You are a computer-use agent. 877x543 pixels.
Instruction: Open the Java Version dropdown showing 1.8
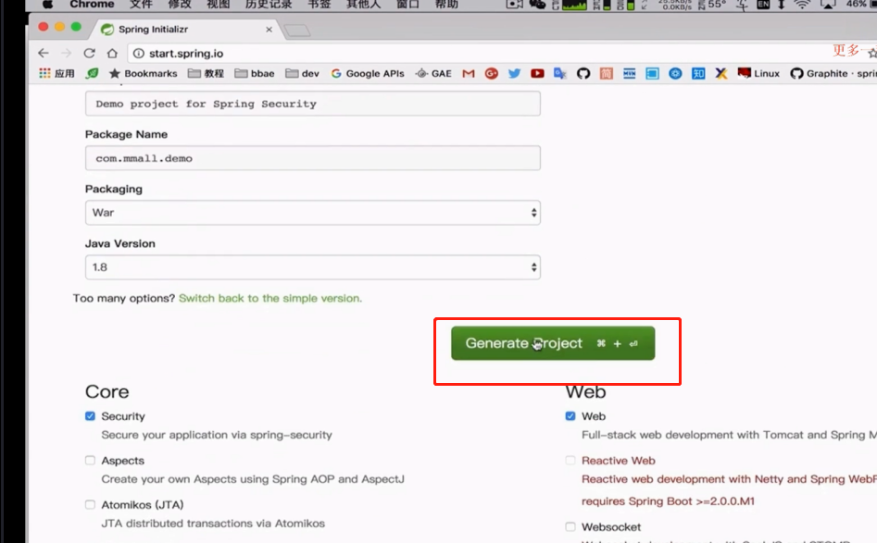pyautogui.click(x=313, y=267)
